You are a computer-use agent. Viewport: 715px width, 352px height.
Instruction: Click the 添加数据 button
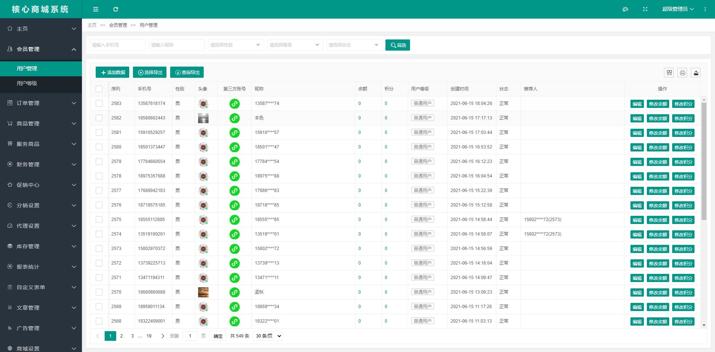click(x=112, y=73)
